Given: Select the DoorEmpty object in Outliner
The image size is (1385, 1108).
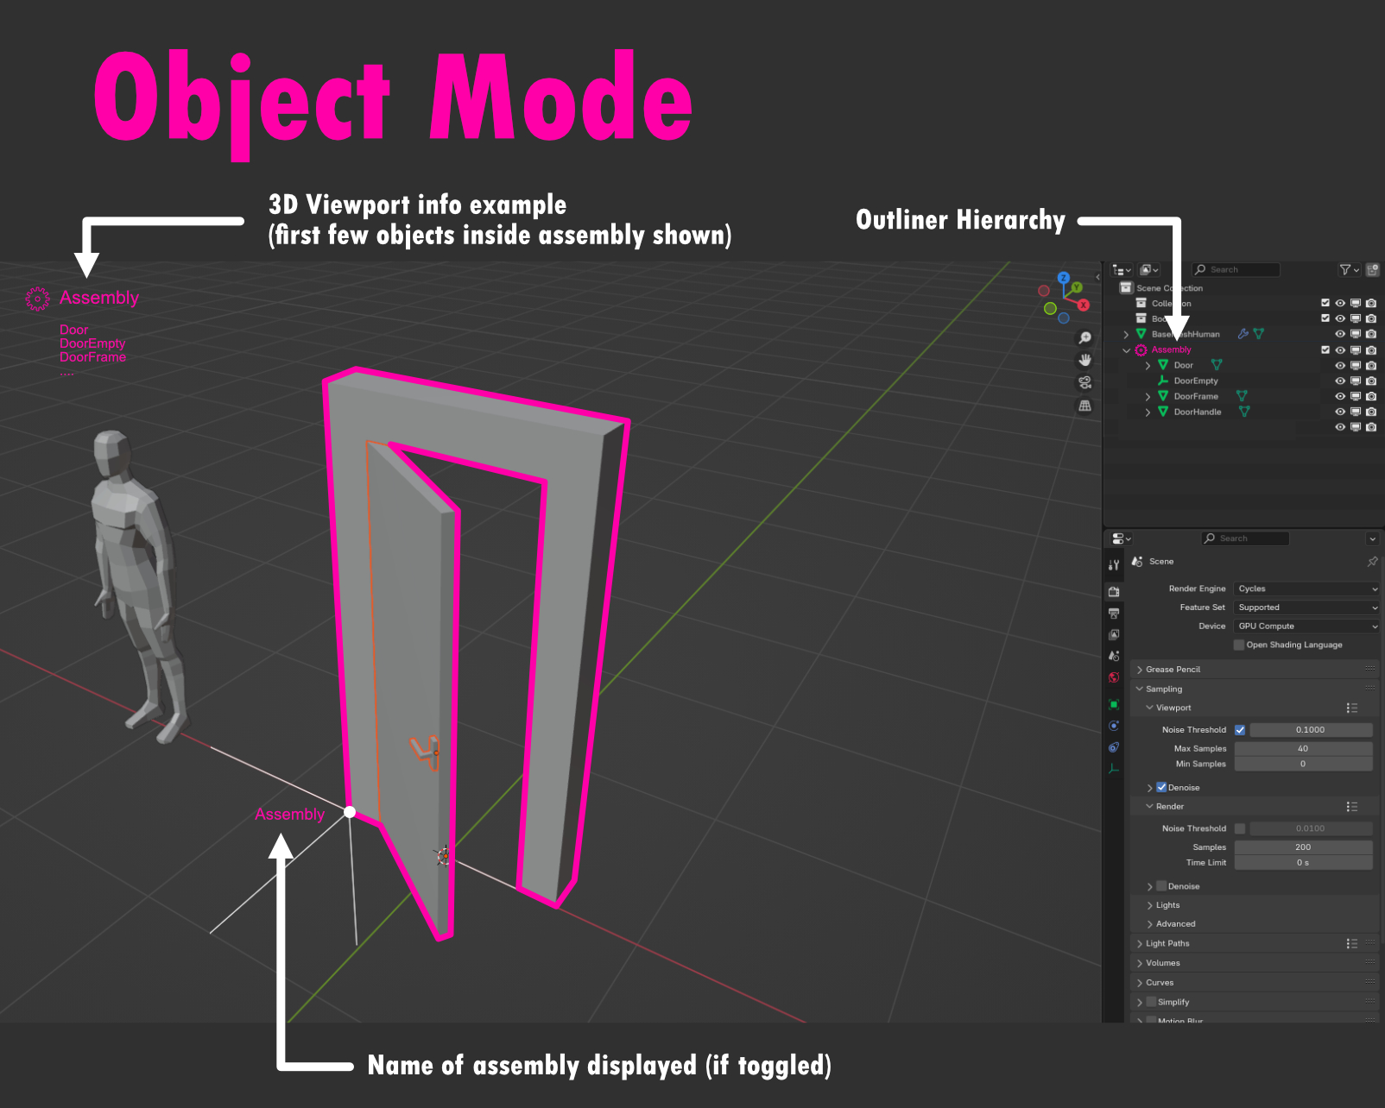Looking at the screenshot, I should click(1196, 381).
